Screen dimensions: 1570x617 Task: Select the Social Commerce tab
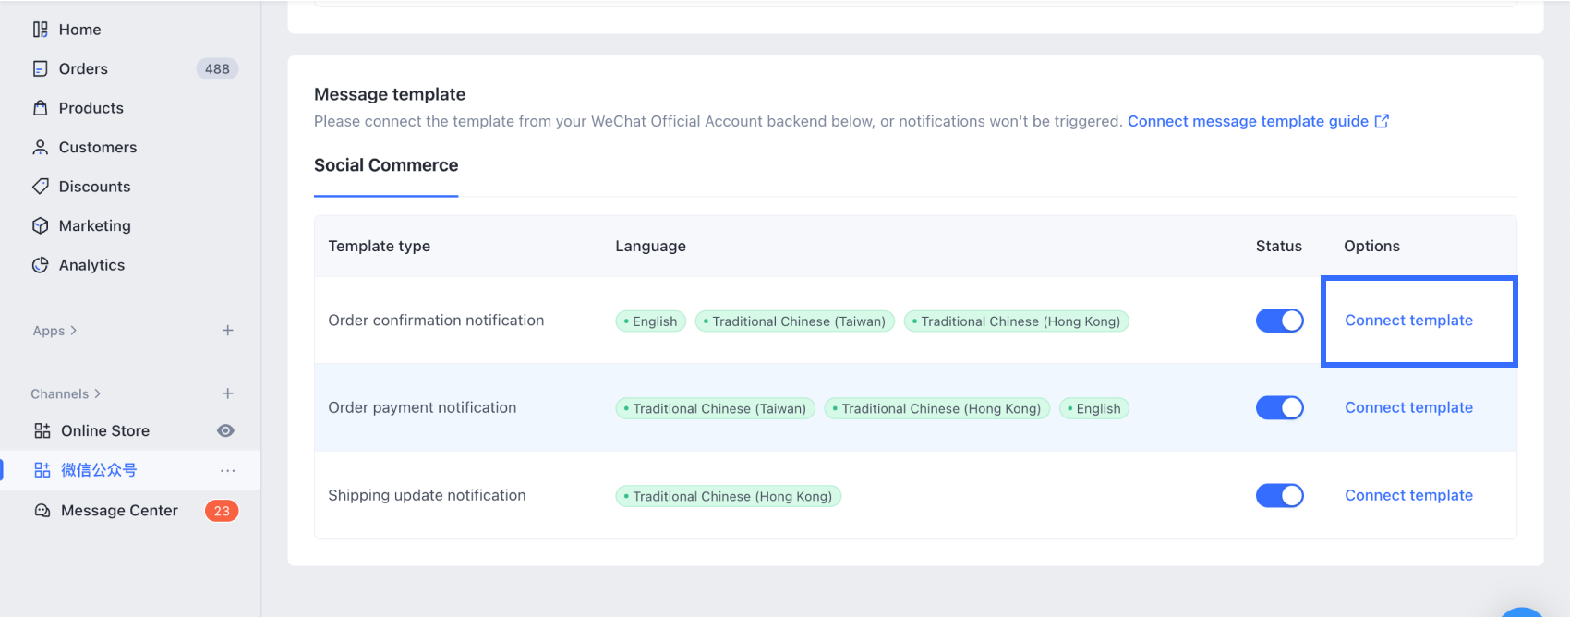pos(386,165)
